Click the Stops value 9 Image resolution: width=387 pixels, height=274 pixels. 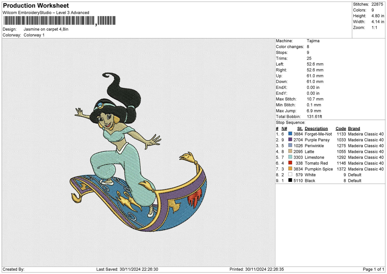click(x=308, y=52)
